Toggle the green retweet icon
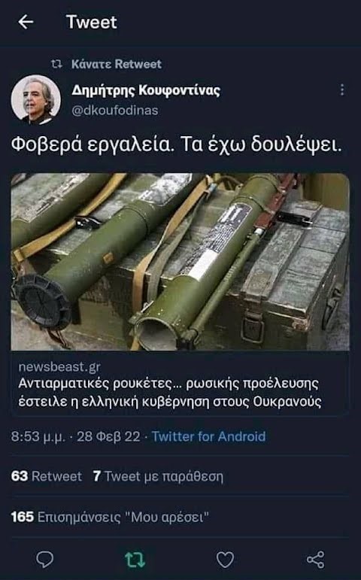This screenshot has width=361, height=580. pyautogui.click(x=135, y=560)
